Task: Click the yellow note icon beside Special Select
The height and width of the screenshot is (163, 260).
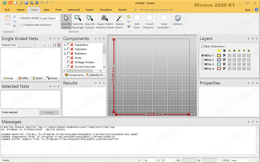Action: click(129, 17)
